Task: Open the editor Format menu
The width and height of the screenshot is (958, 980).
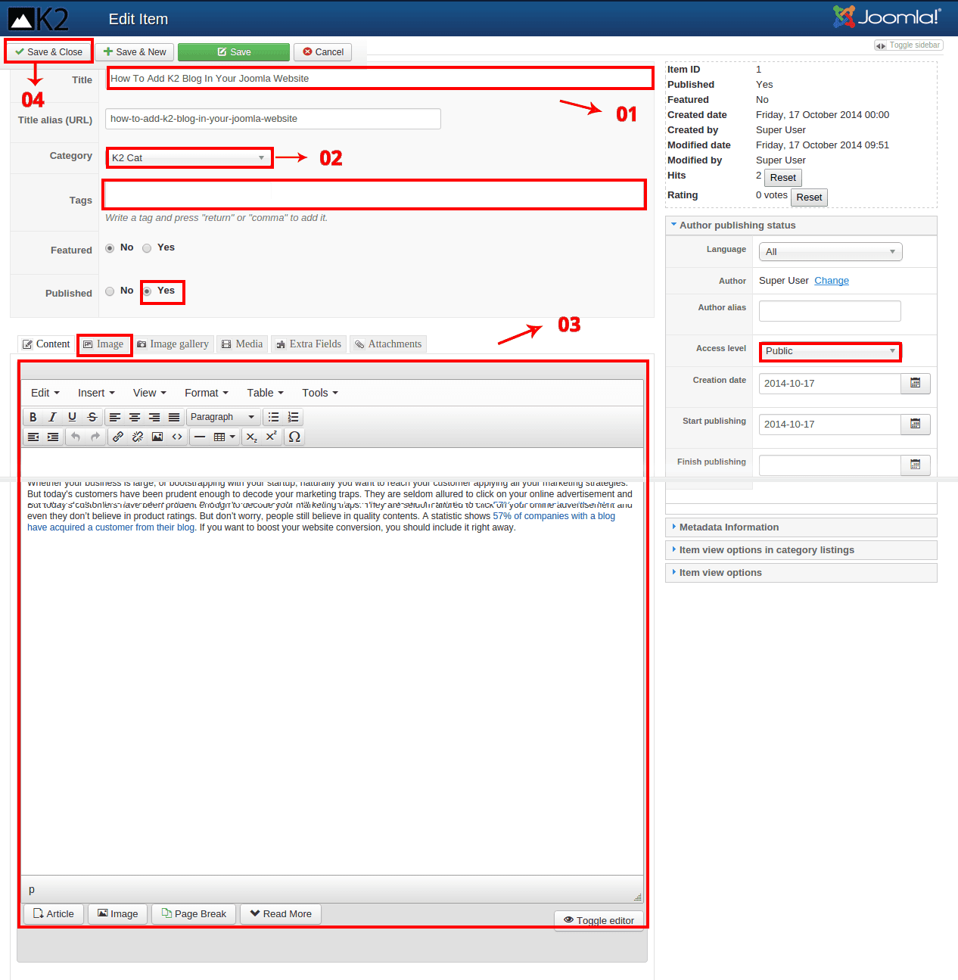Action: (207, 393)
